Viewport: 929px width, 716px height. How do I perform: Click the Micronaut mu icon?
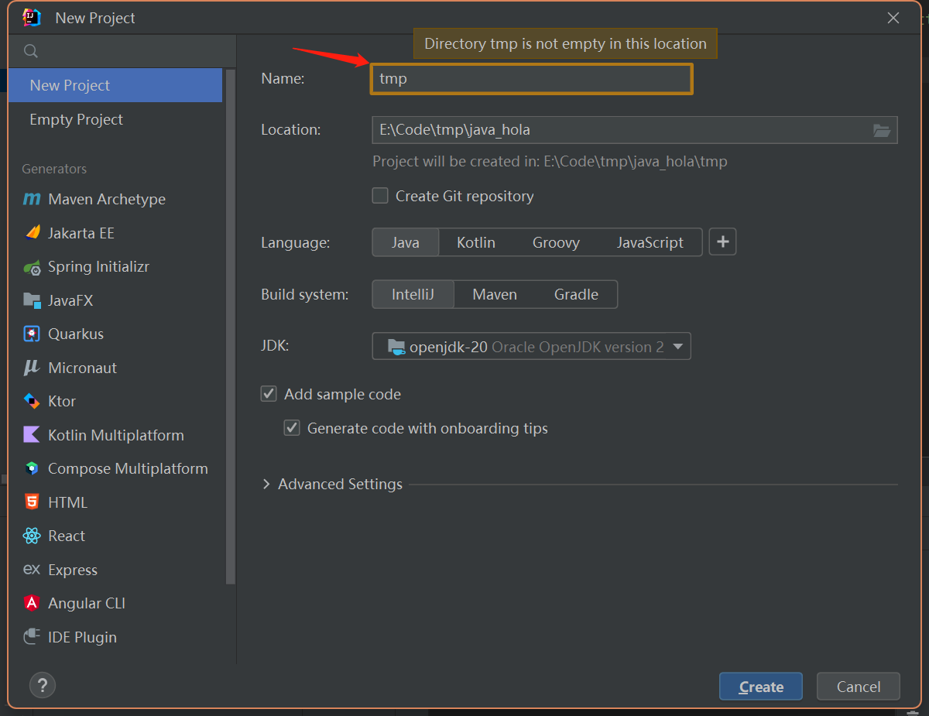pyautogui.click(x=32, y=368)
